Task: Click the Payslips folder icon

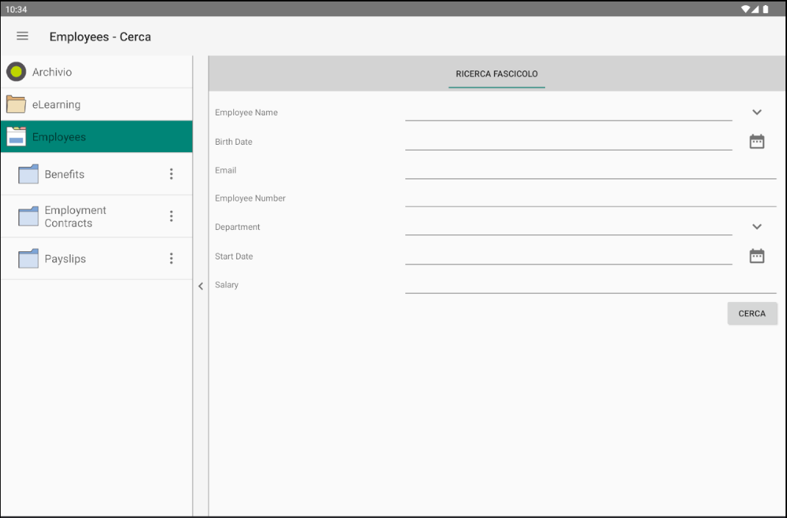Action: [x=28, y=258]
